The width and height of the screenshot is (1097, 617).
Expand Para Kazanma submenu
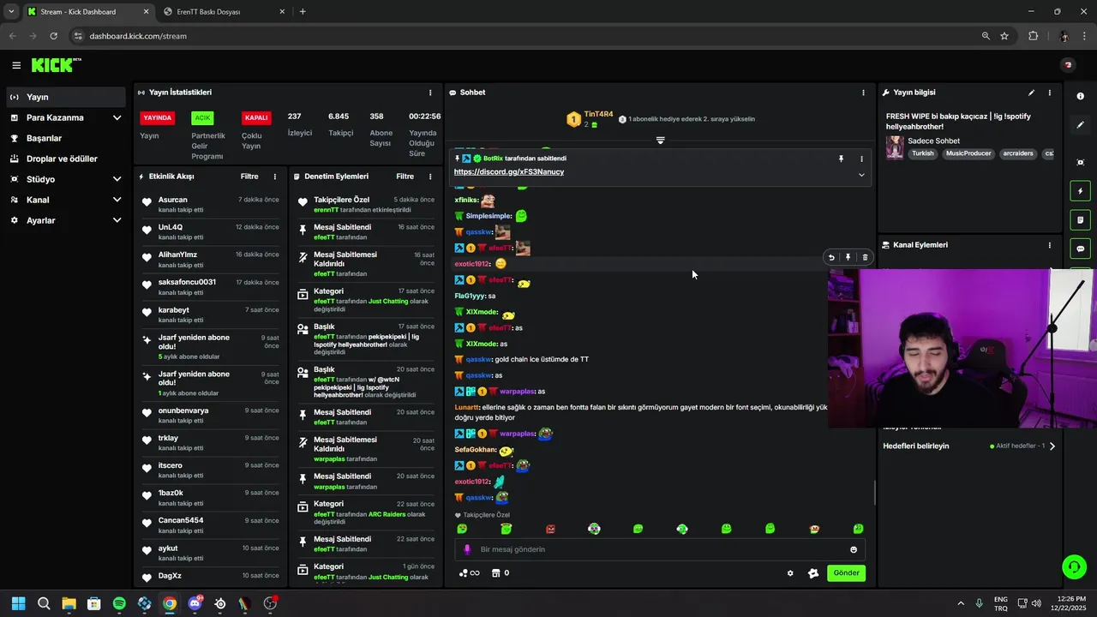coord(117,117)
